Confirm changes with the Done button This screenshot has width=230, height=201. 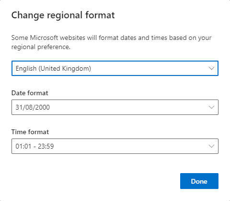pyautogui.click(x=199, y=181)
